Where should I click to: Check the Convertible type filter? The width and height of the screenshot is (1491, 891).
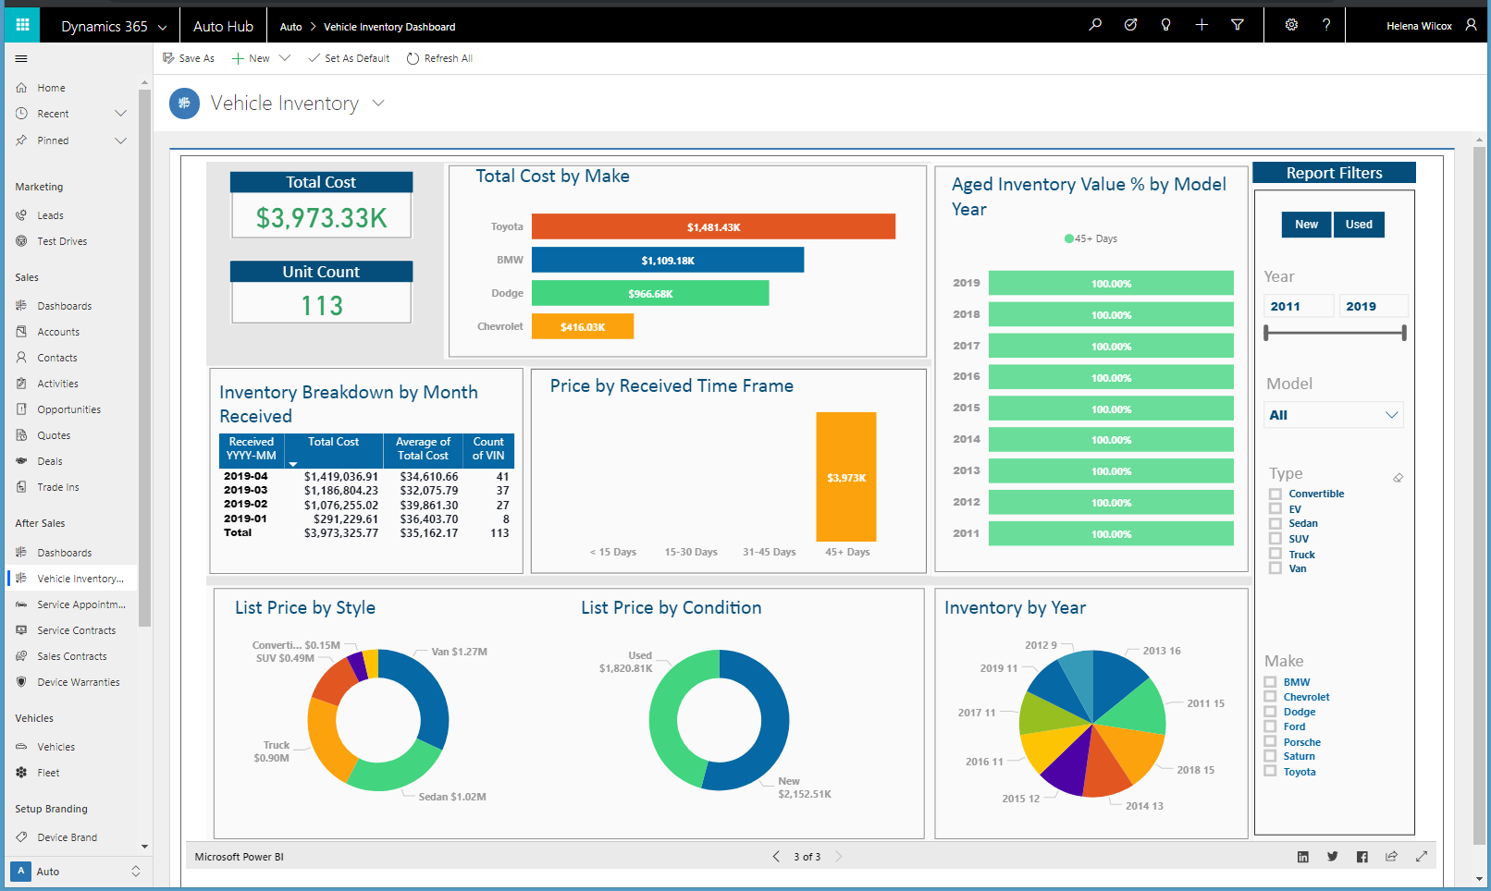click(1275, 494)
